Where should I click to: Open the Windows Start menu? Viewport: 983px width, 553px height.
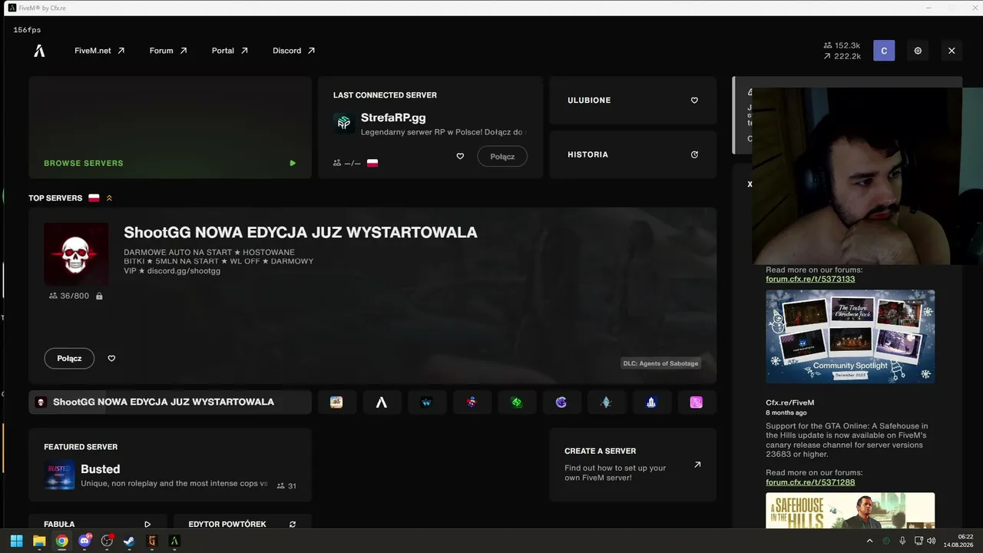click(16, 541)
